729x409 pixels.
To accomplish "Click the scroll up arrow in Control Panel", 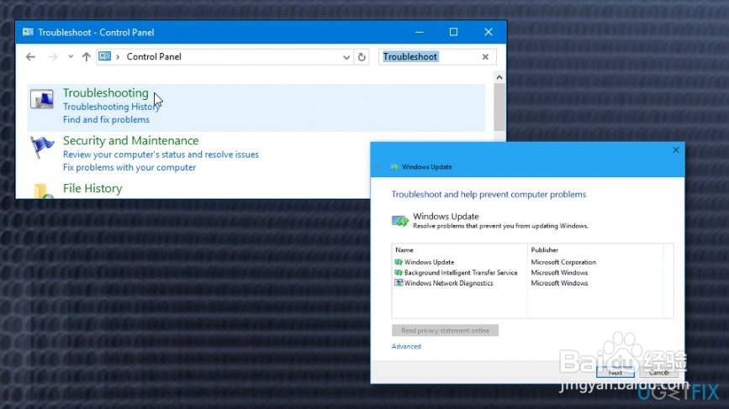I will (499, 77).
